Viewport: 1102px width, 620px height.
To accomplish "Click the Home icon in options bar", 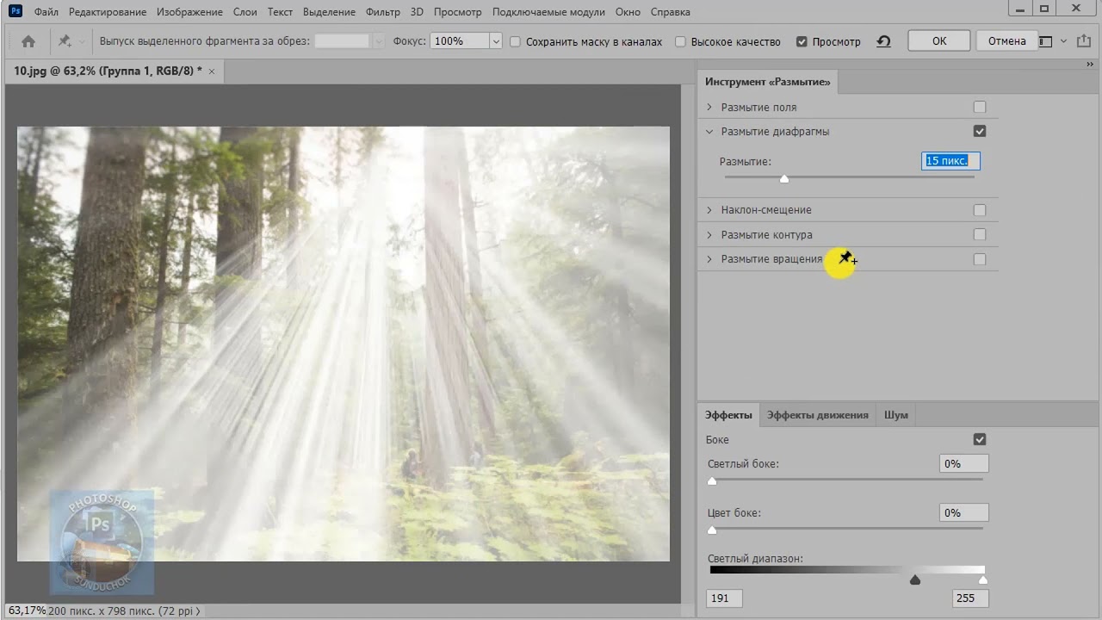I will pos(28,41).
